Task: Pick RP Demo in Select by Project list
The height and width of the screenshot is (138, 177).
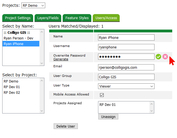Action: 12,81
